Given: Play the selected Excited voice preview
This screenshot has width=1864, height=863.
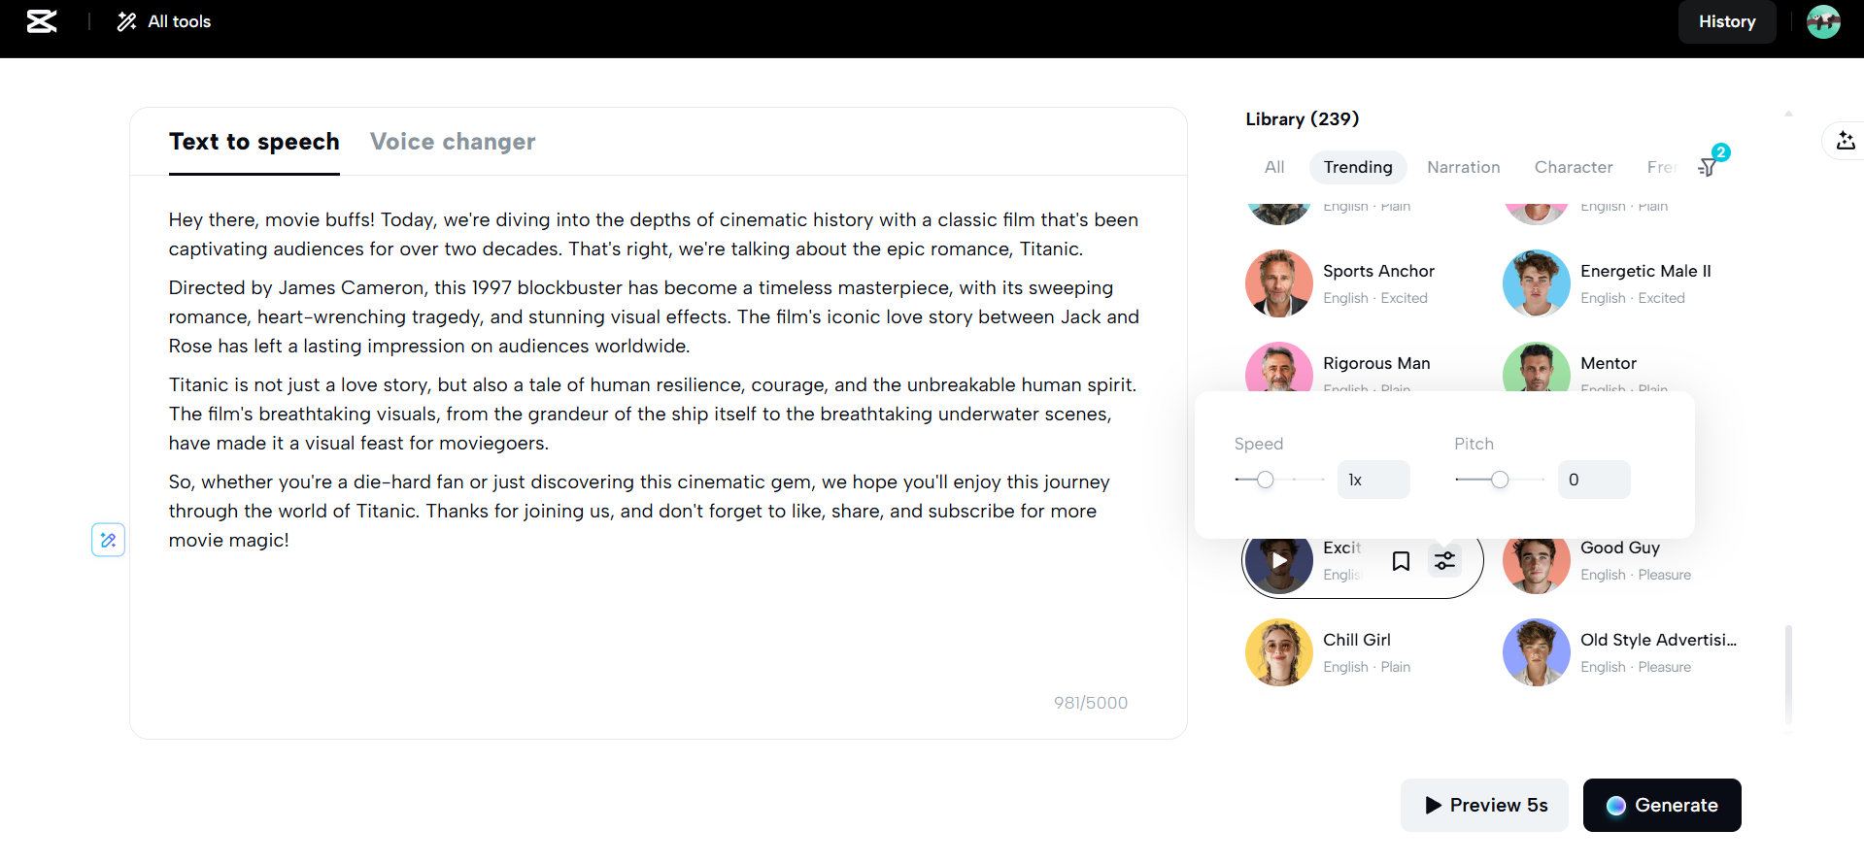Looking at the screenshot, I should click(1279, 560).
